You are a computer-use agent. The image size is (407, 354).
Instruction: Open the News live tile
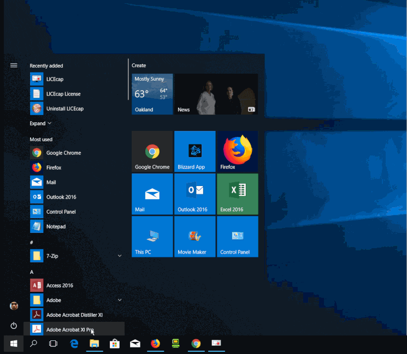[216, 94]
